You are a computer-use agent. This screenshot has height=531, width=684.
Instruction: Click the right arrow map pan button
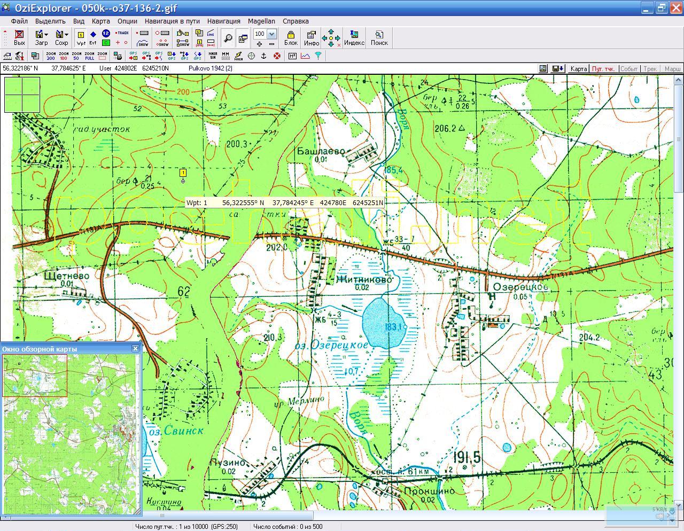338,38
